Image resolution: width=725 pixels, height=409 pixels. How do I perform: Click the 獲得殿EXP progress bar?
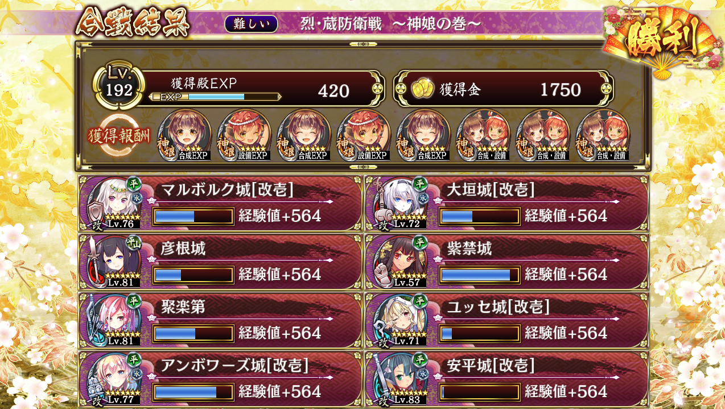215,97
